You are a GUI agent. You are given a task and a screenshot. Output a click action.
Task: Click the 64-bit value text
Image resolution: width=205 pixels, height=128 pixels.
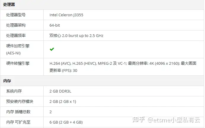tap(55, 25)
